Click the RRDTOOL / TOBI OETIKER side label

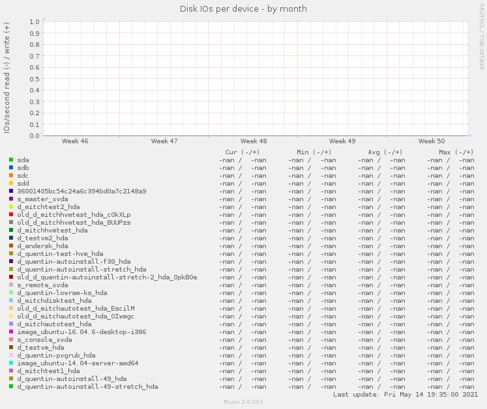tap(482, 36)
